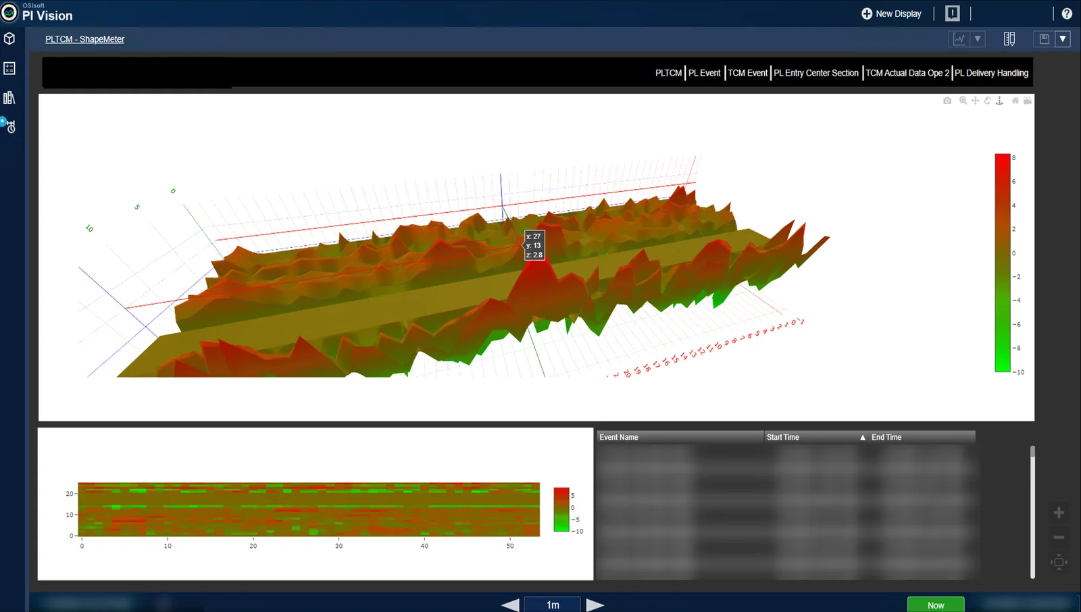This screenshot has height=612, width=1081.
Task: Navigate to TCM Actual Data Ope 2
Action: pyautogui.click(x=907, y=73)
